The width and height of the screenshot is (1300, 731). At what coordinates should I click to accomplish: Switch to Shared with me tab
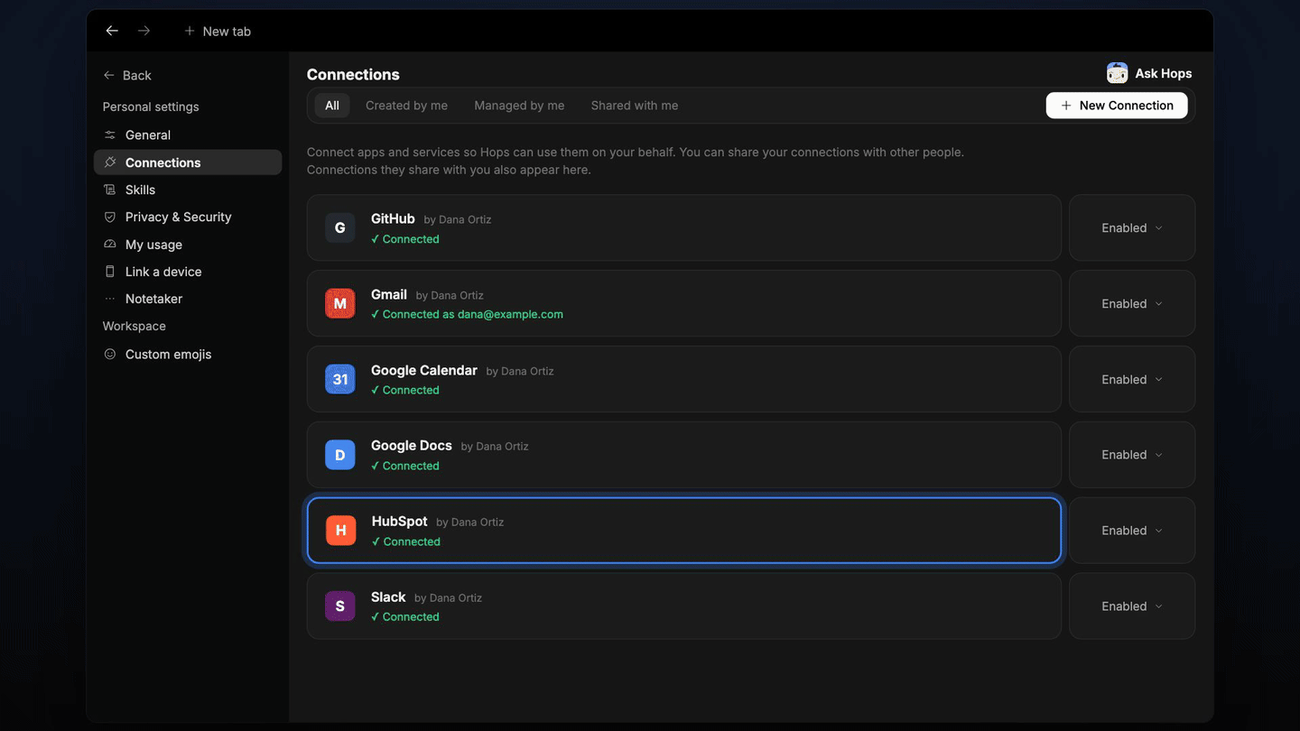pyautogui.click(x=635, y=106)
